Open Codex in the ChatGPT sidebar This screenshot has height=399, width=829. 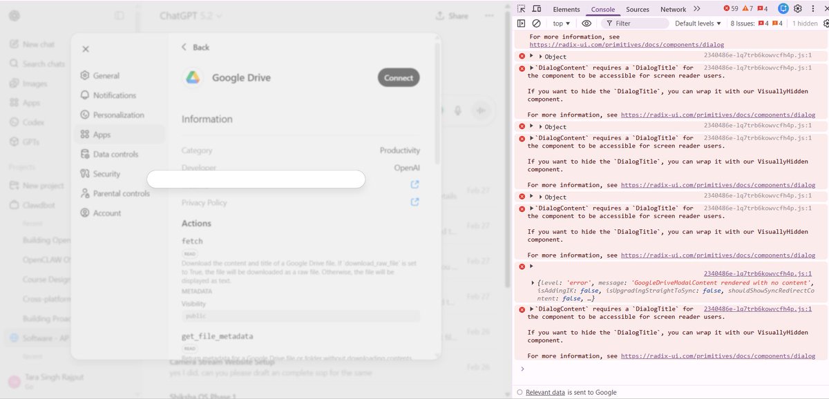(x=27, y=122)
